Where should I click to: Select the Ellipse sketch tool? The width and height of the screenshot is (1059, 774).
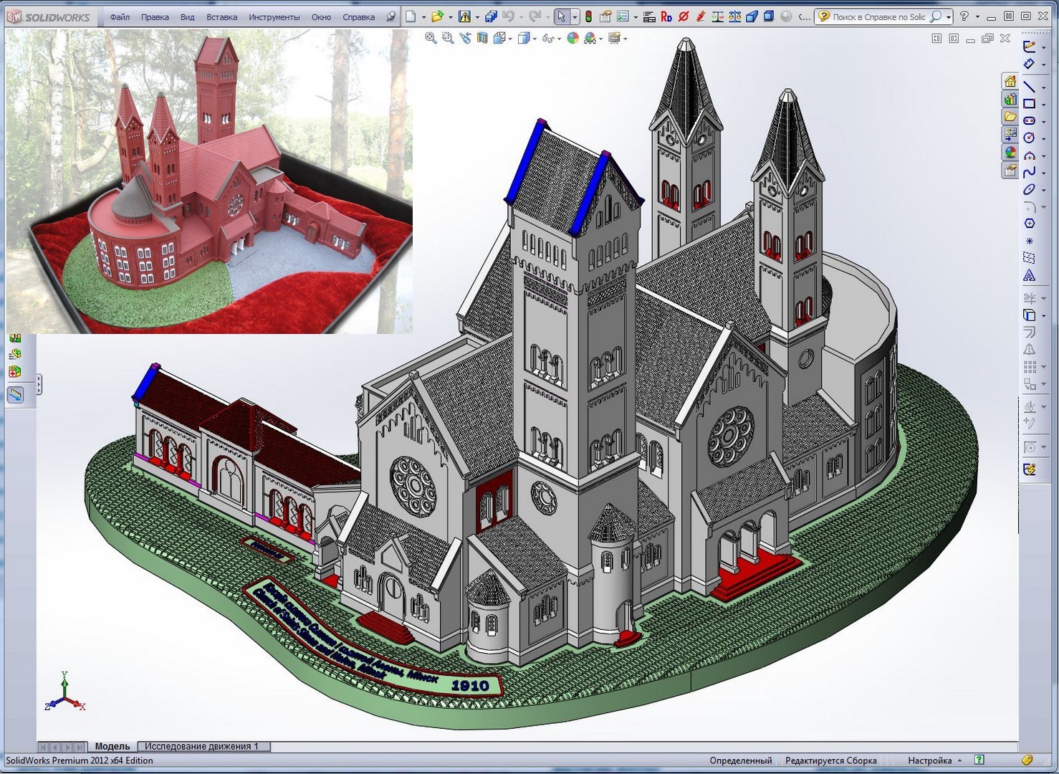1029,189
